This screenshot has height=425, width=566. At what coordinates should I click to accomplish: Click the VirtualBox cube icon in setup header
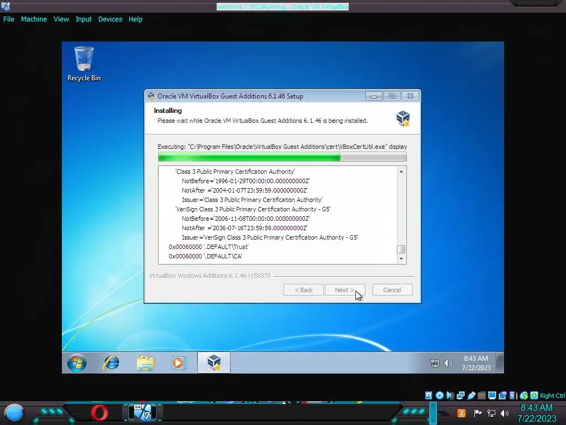pos(403,118)
